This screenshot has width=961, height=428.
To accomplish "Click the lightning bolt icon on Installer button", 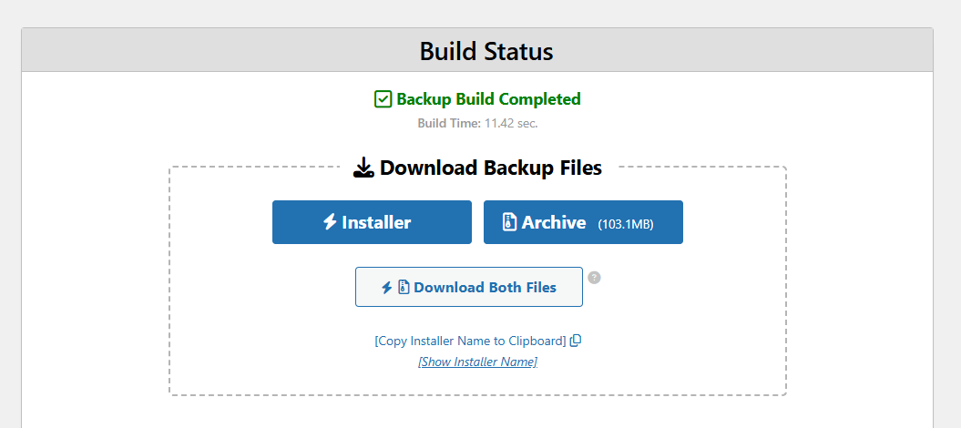I will coord(331,221).
